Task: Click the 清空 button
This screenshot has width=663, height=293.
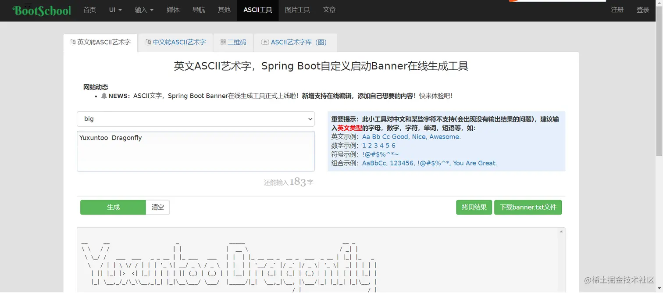Action: pos(158,207)
